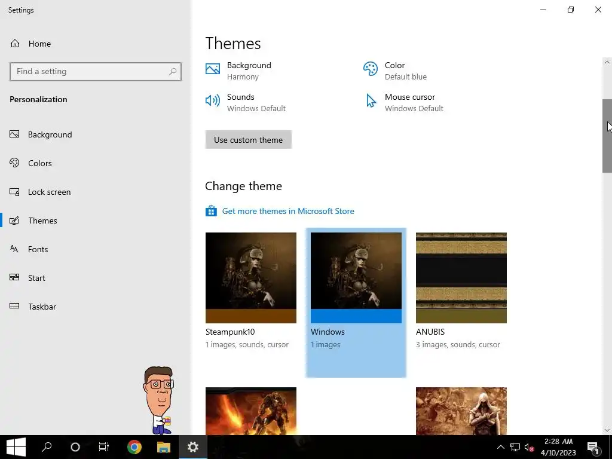This screenshot has width=612, height=459.
Task: Click the Lock screen icon in sidebar
Action: click(x=14, y=192)
